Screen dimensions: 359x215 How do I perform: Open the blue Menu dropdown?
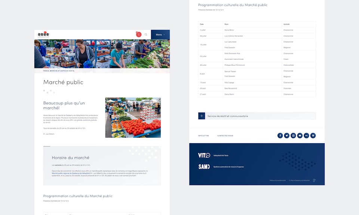[x=160, y=34]
